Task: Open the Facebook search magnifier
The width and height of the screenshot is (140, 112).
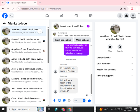Action: coord(11,16)
